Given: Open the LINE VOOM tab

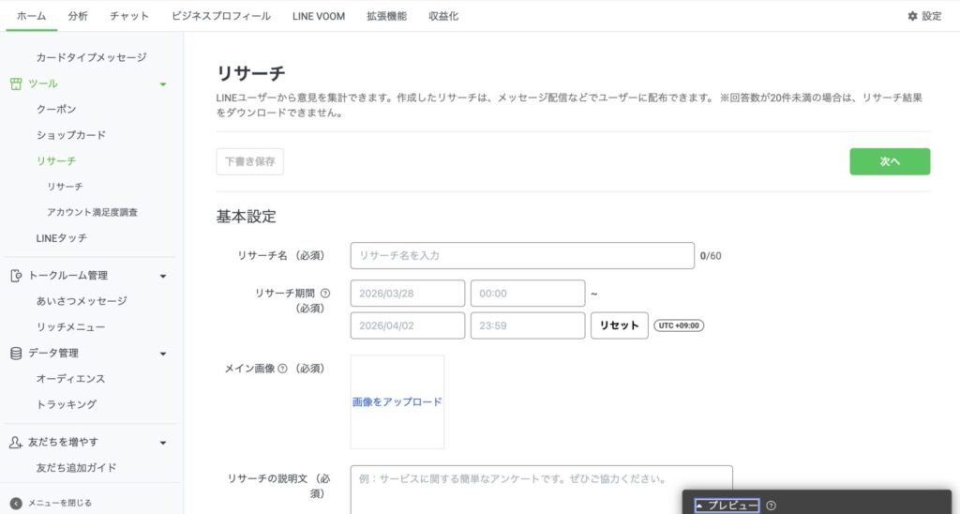Looking at the screenshot, I should point(319,16).
